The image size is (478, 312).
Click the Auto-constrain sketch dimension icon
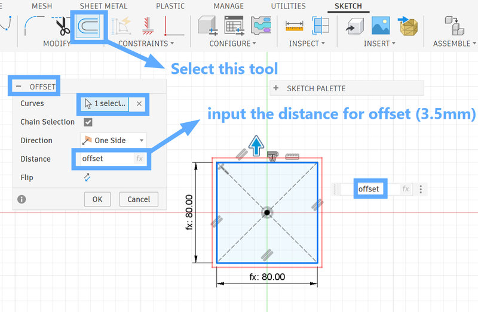tap(121, 26)
